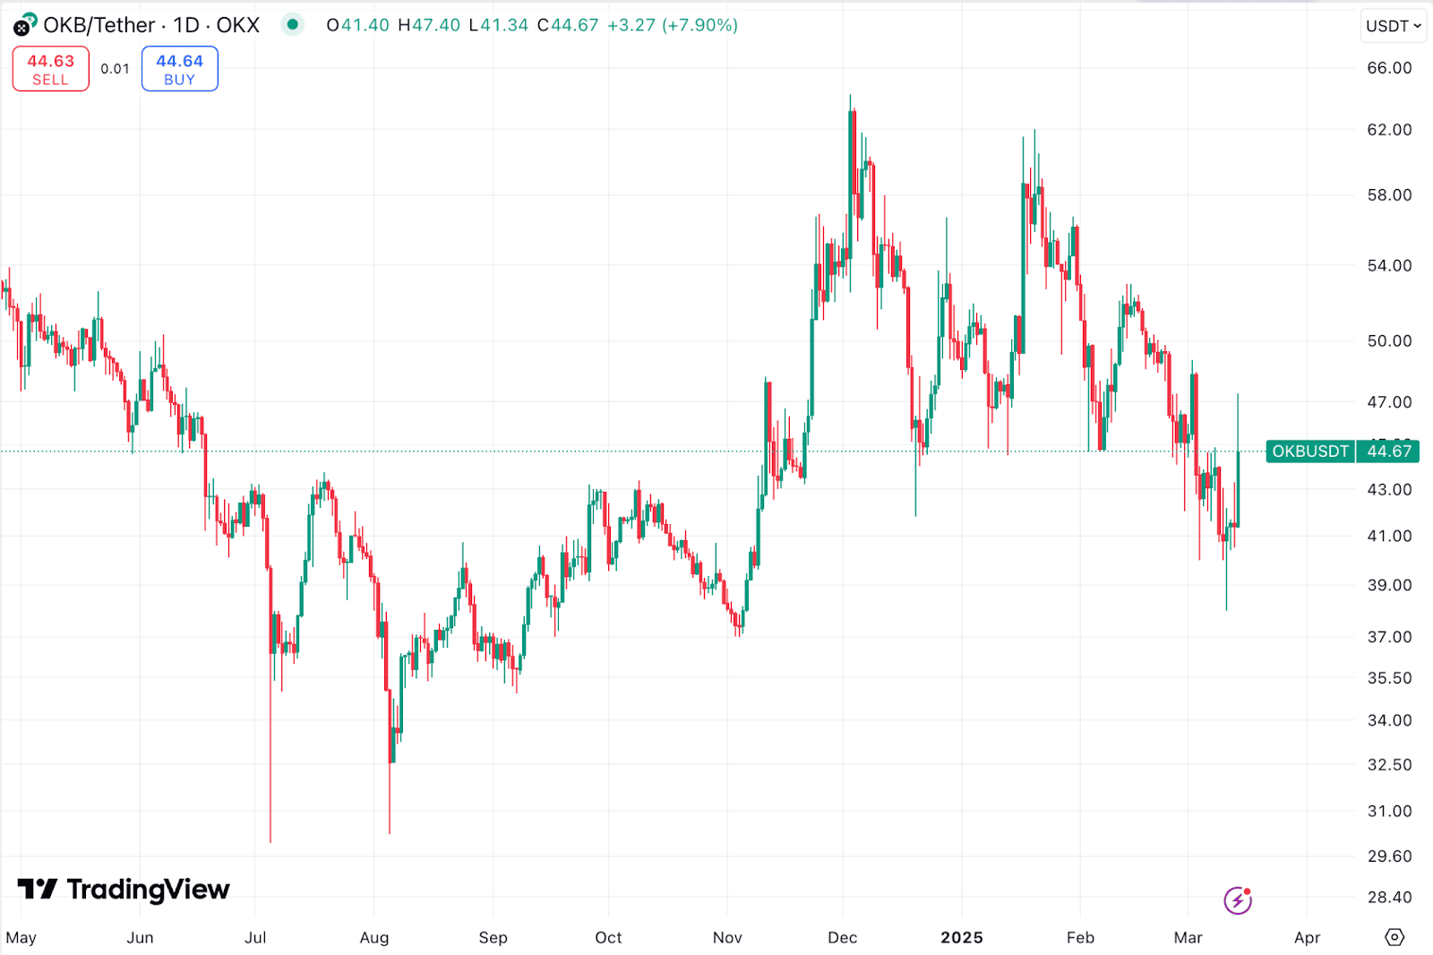Viewport: 1433px width, 955px height.
Task: Click the 32.50 price axis label
Action: click(x=1389, y=765)
